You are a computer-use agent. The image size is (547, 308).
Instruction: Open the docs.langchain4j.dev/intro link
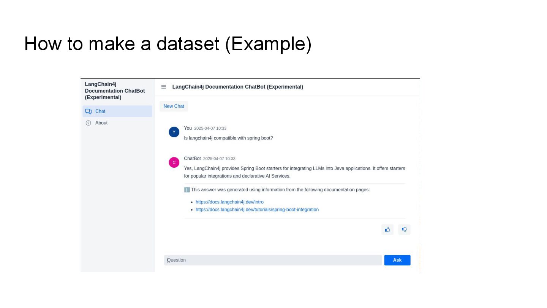(229, 202)
